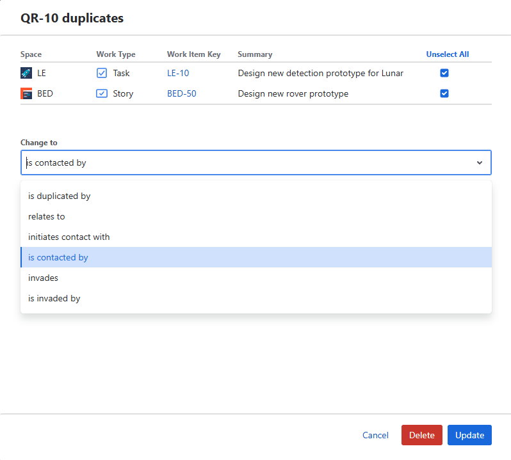The width and height of the screenshot is (511, 460).
Task: Uncheck the LE-10 row checkbox
Action: (444, 73)
